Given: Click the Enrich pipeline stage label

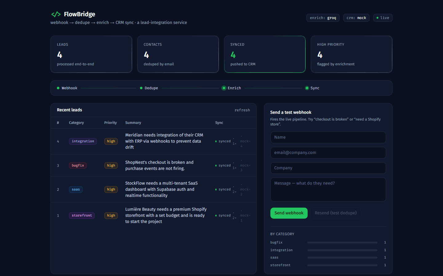Looking at the screenshot, I should 234,88.
